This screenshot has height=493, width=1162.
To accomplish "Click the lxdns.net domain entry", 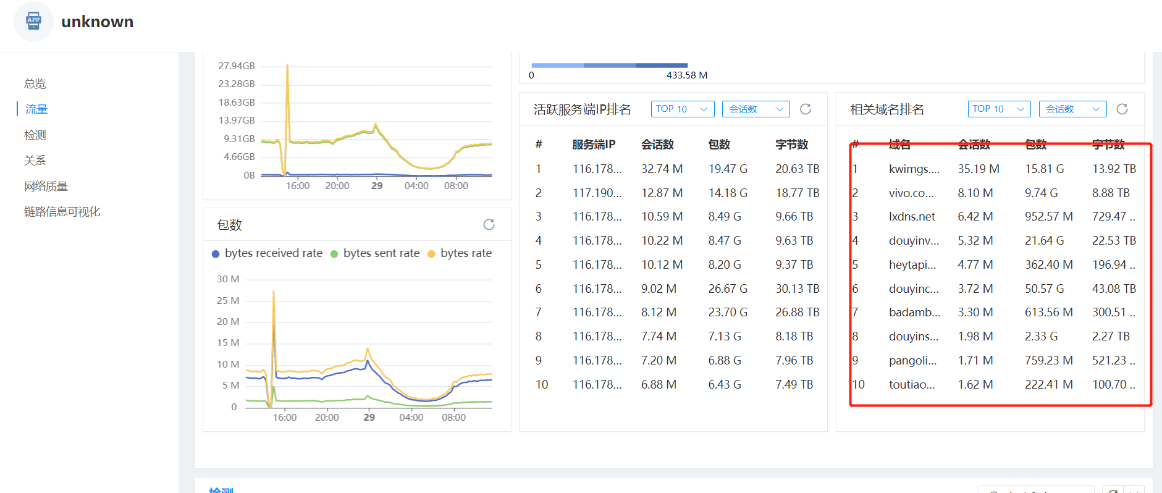I will pyautogui.click(x=912, y=217).
